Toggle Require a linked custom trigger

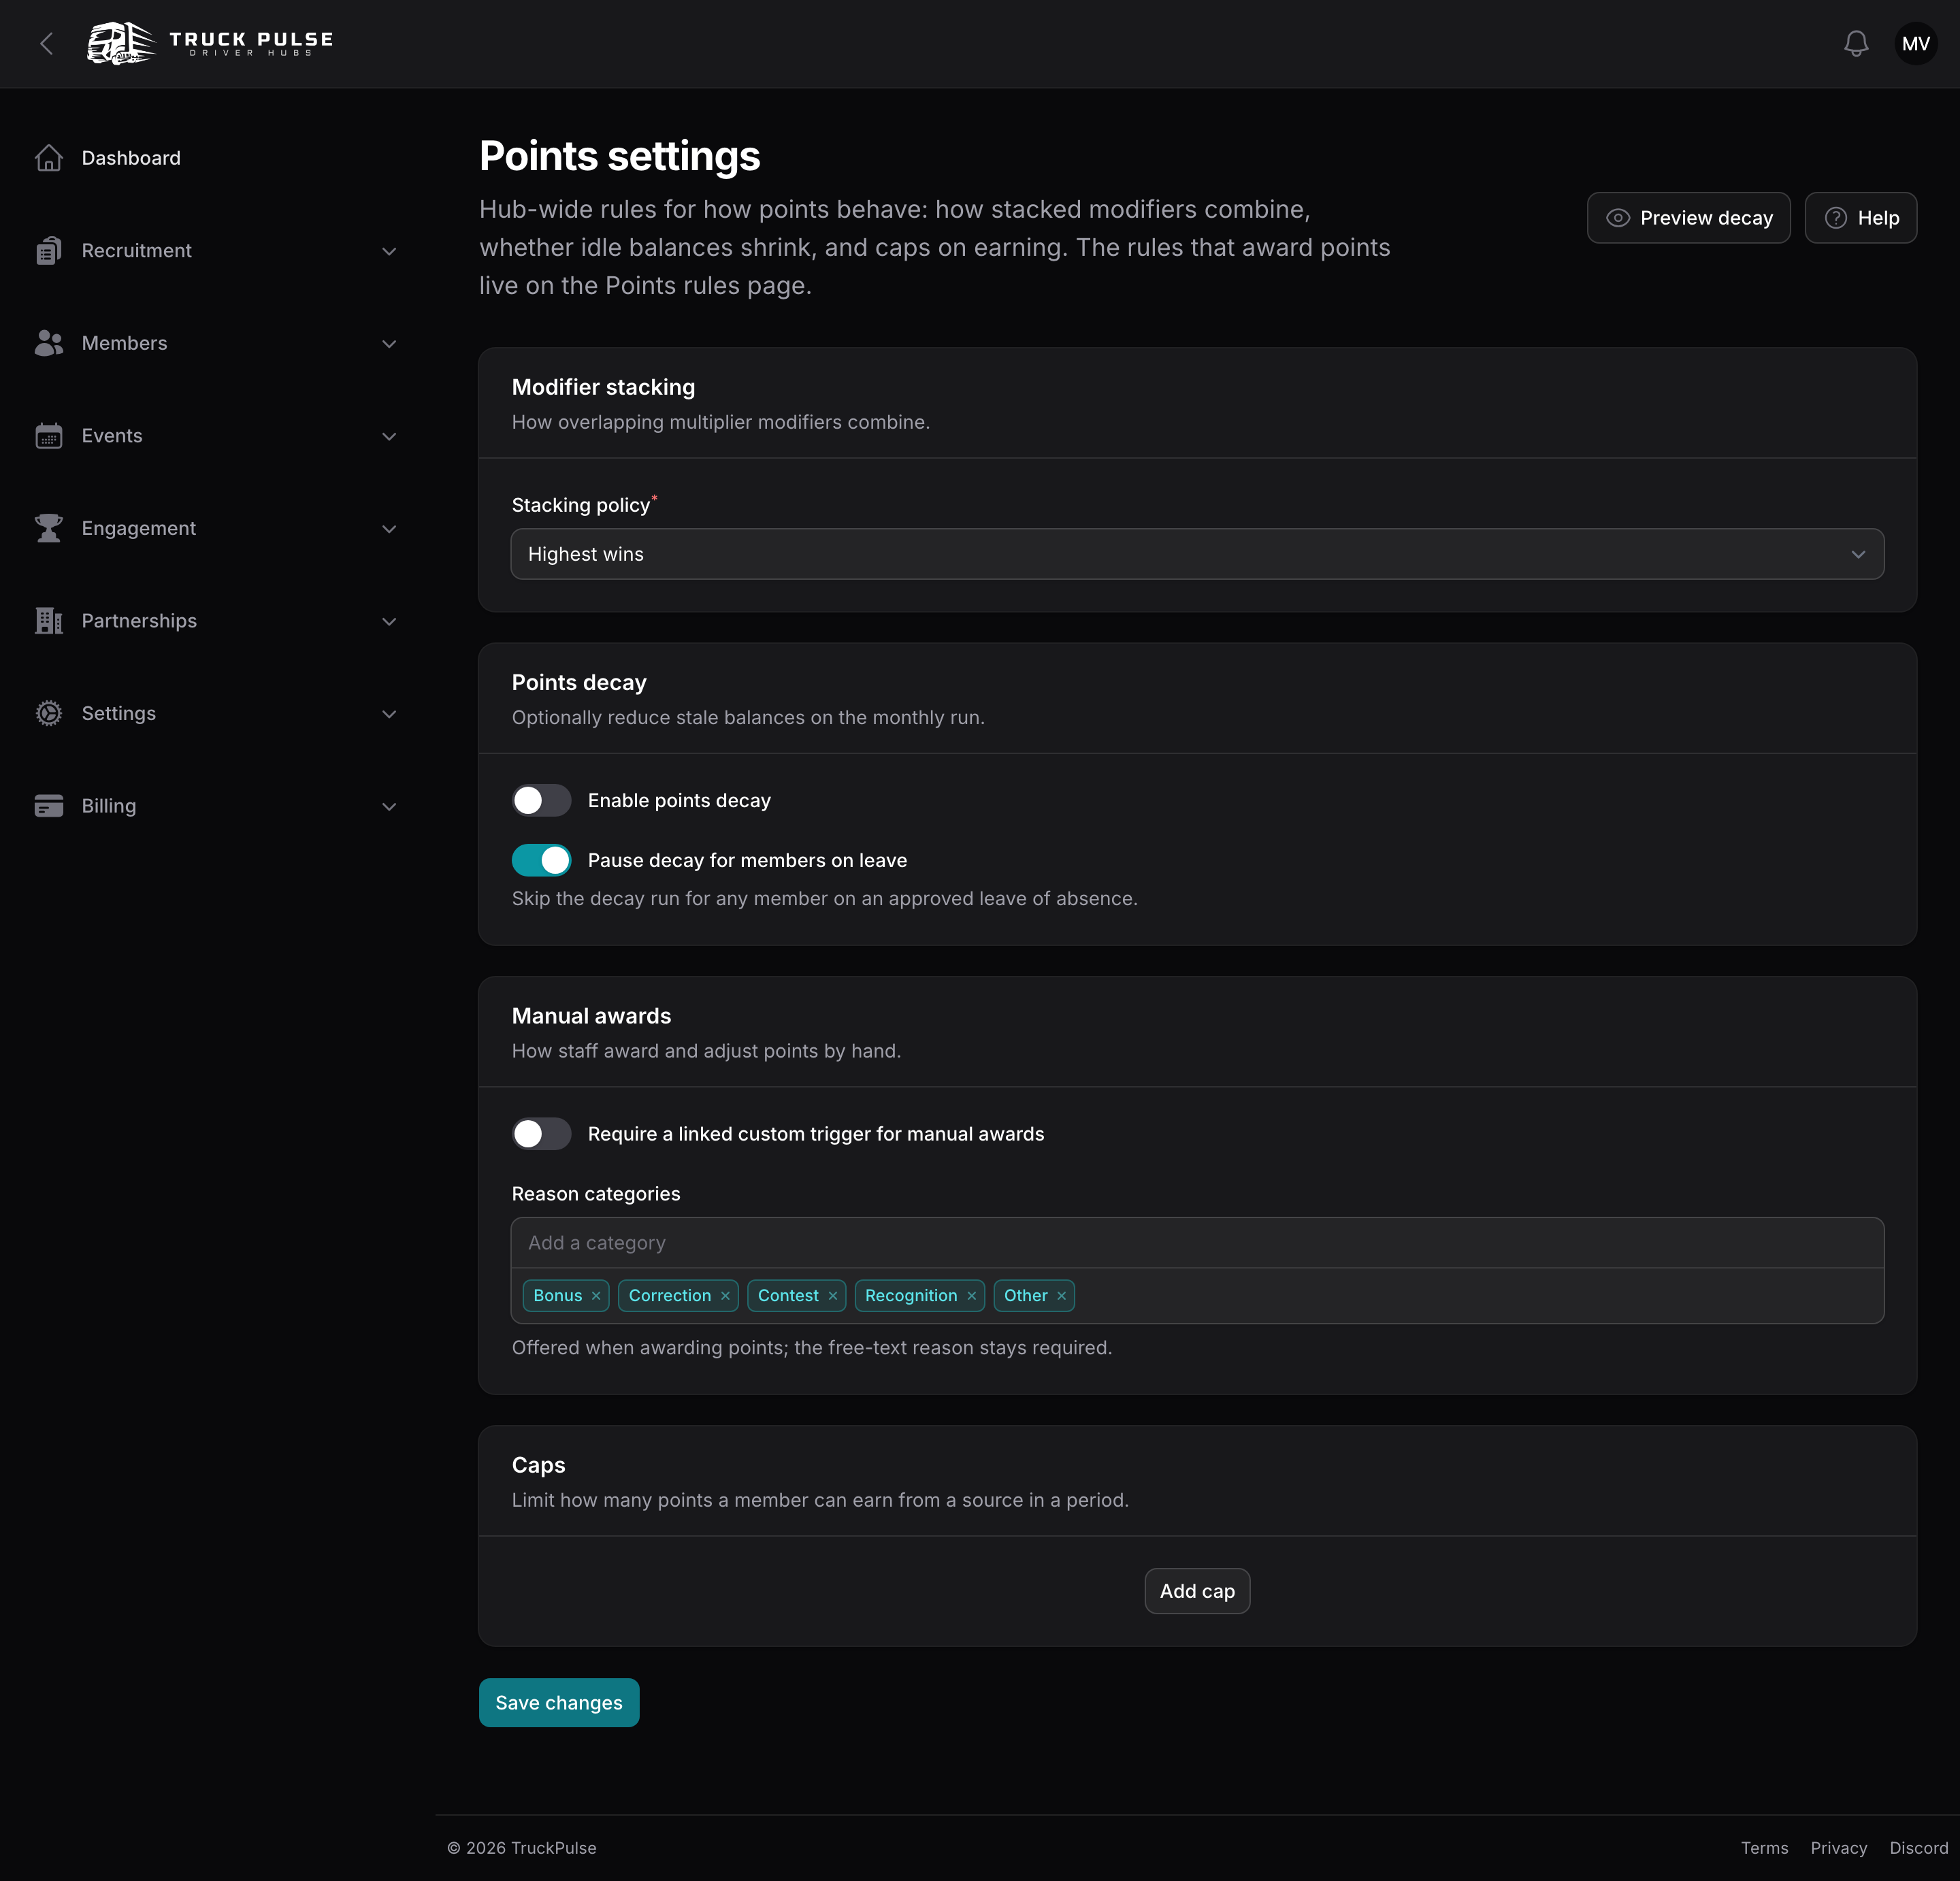click(541, 1134)
